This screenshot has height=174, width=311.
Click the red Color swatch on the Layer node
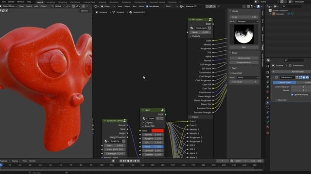click(157, 130)
